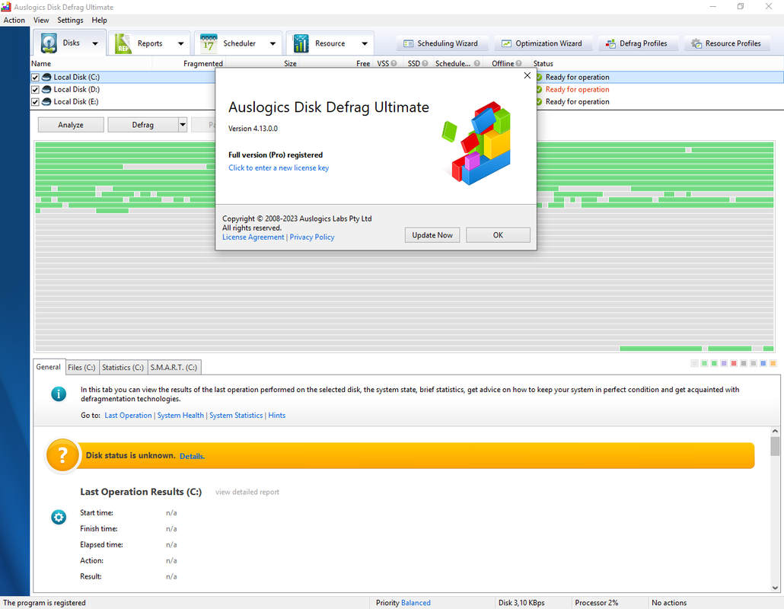Viewport: 784px width, 609px height.
Task: Toggle the Local Disk (C:) checkbox
Action: pos(35,78)
